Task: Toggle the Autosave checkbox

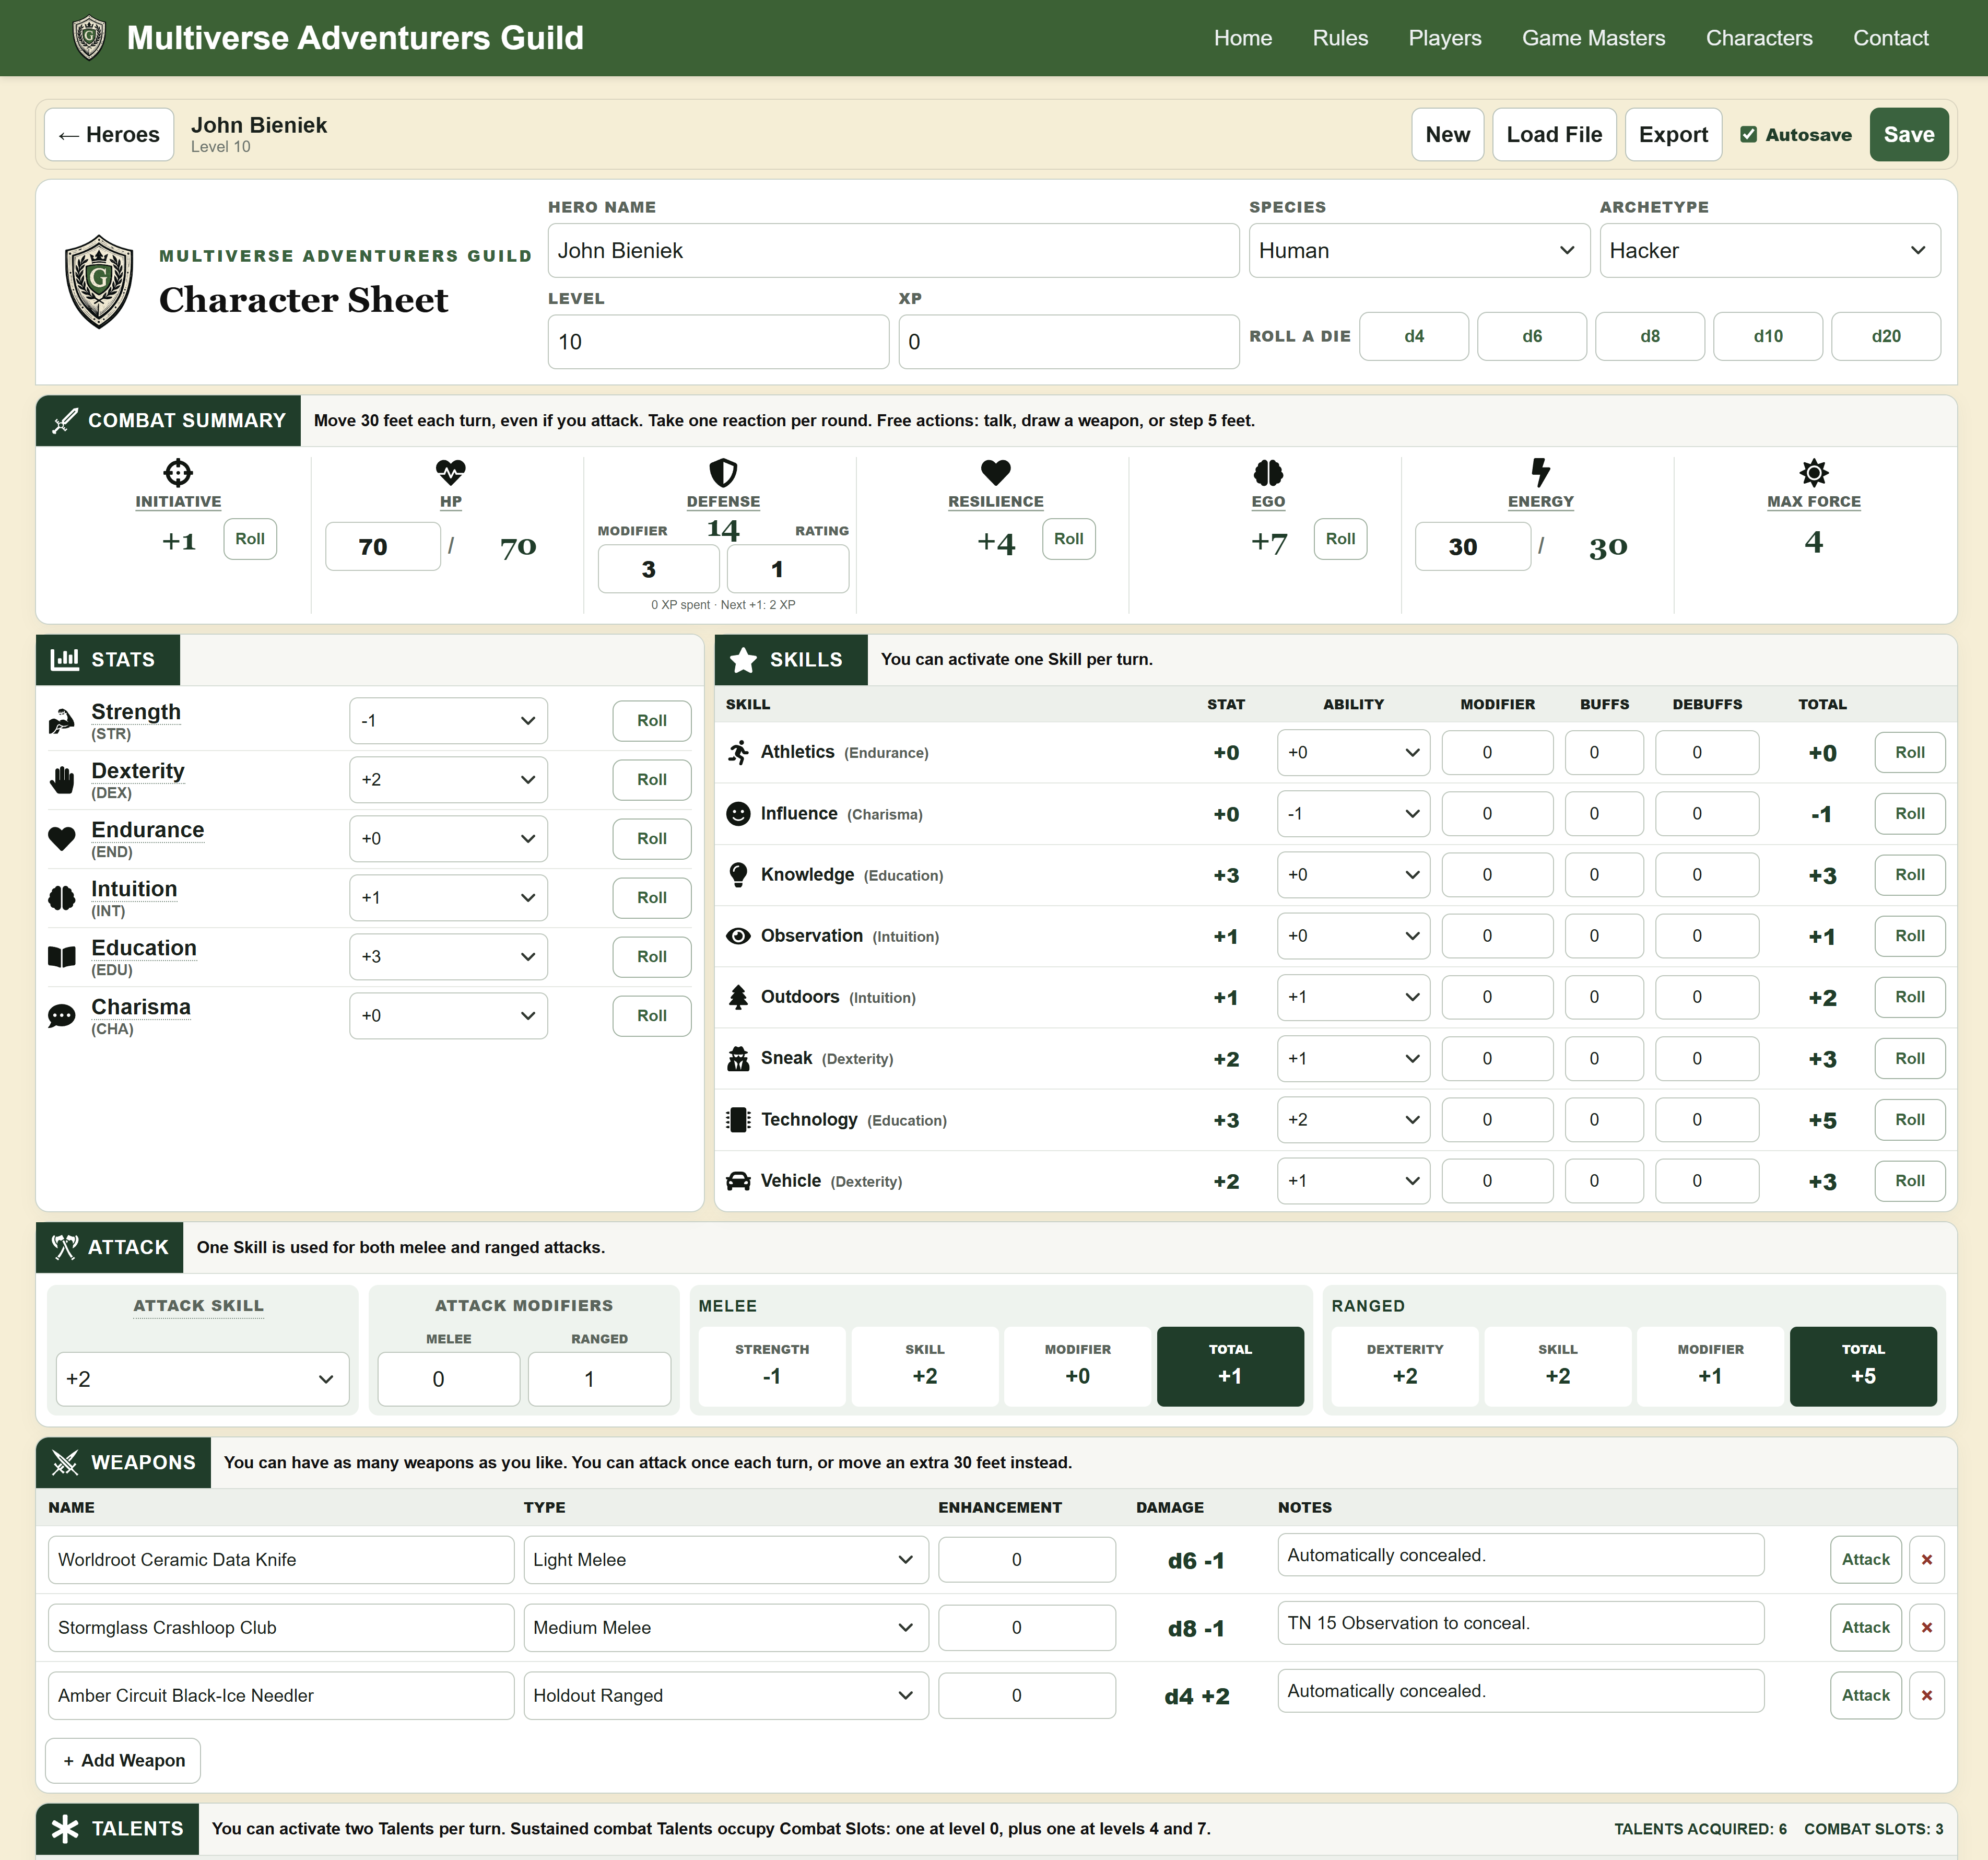Action: tap(1748, 135)
